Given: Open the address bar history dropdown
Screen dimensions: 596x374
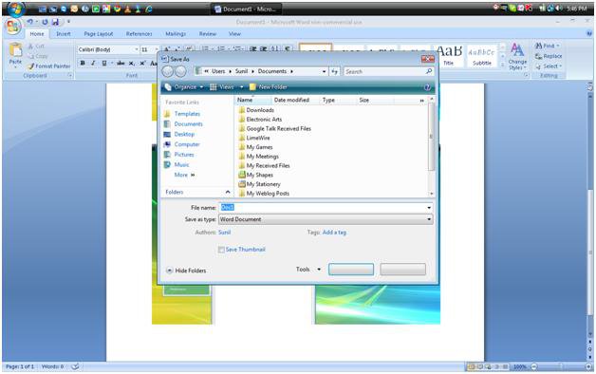Looking at the screenshot, I should [x=324, y=71].
